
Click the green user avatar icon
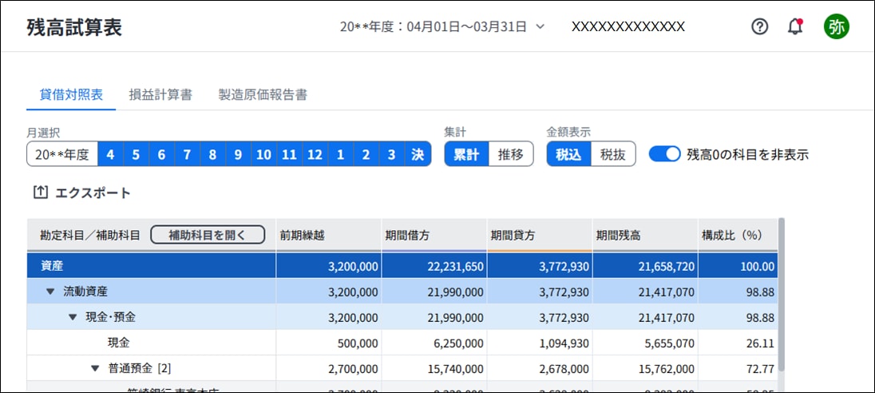coord(836,26)
